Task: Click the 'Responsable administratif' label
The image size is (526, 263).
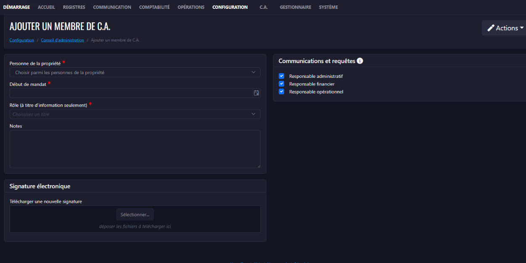Action: coord(316,77)
